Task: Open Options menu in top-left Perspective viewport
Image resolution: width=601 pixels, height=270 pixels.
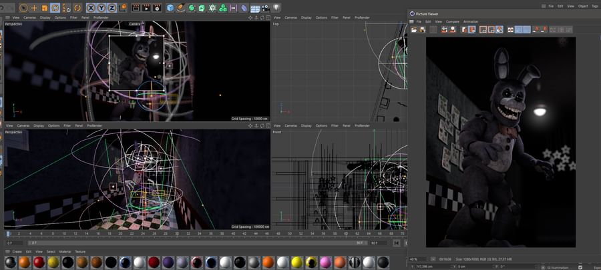Action: point(60,17)
